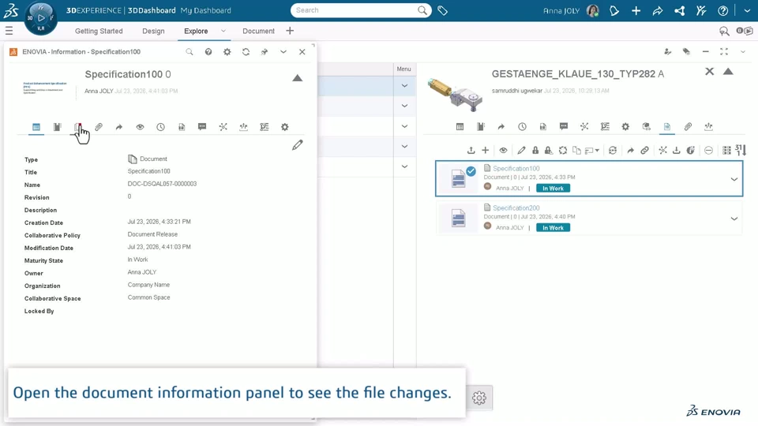Open Specification100 Comments speech bubble tab
758x426 pixels.
(202, 127)
